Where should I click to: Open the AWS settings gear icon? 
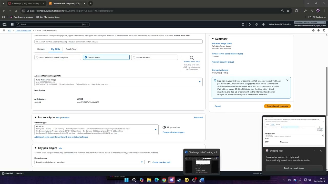point(263,24)
